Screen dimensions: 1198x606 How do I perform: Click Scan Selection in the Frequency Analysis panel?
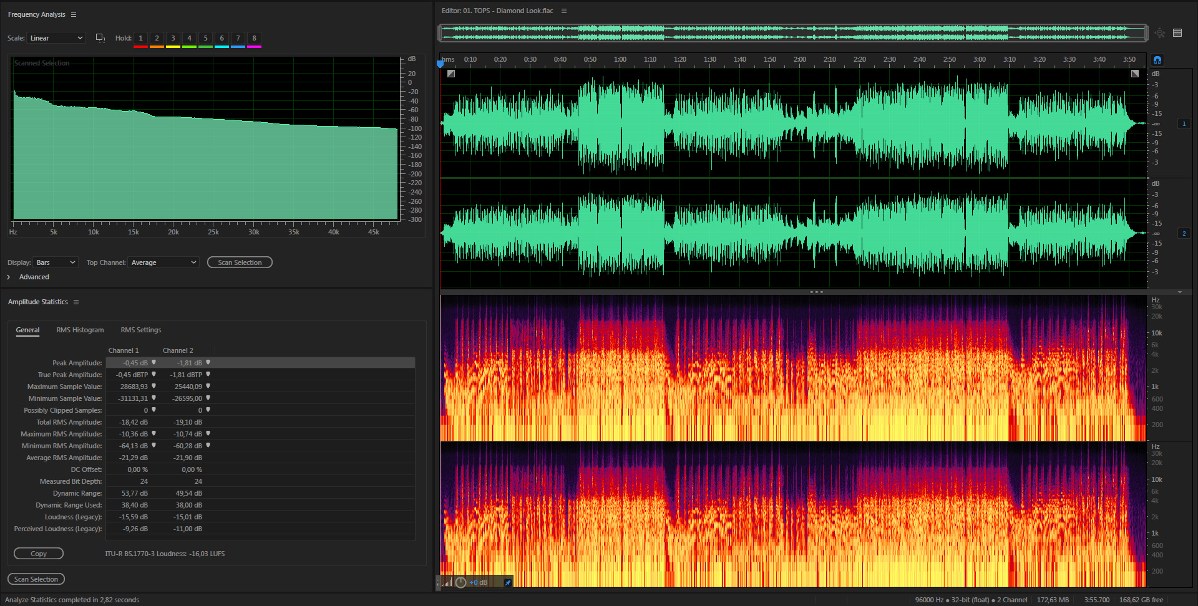[240, 262]
